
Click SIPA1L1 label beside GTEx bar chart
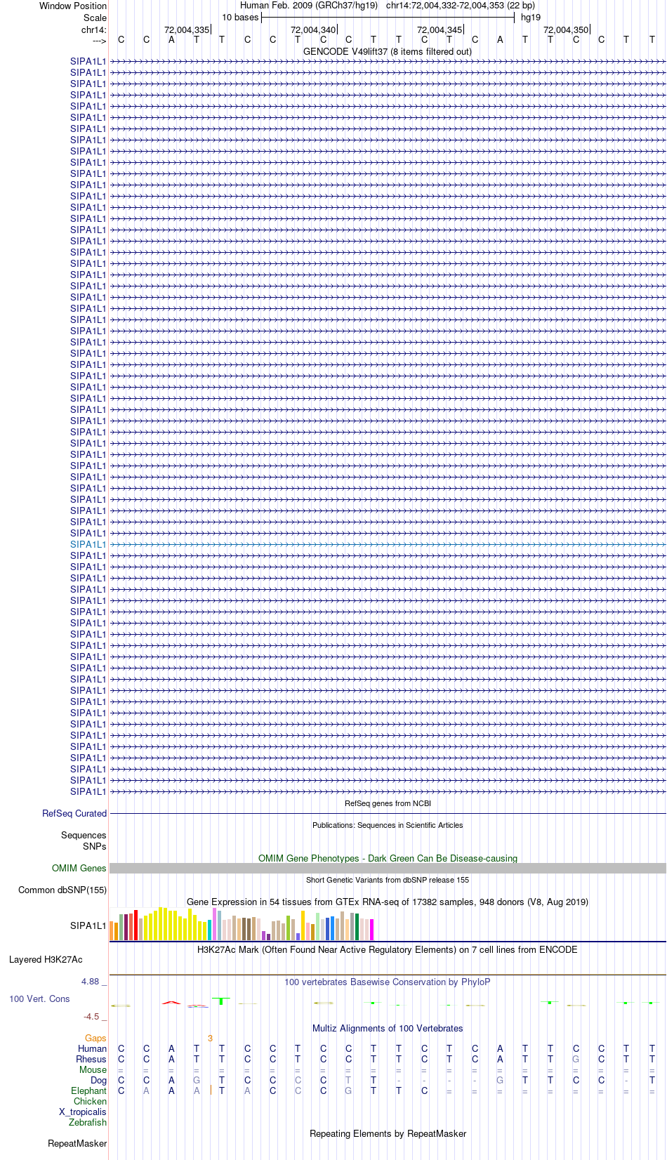click(88, 926)
